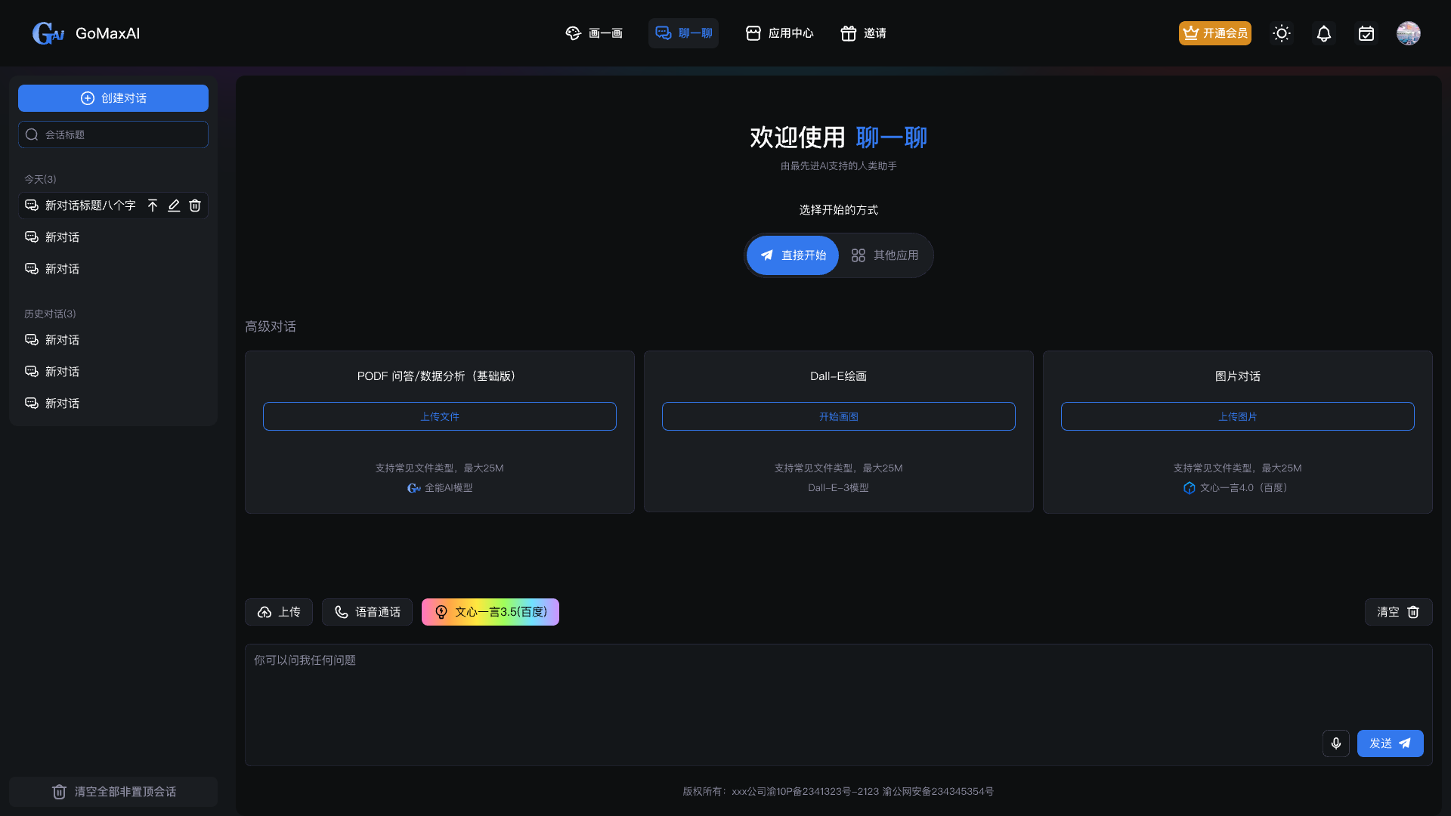Open the 画一画 tab
1451x816 pixels.
(594, 33)
